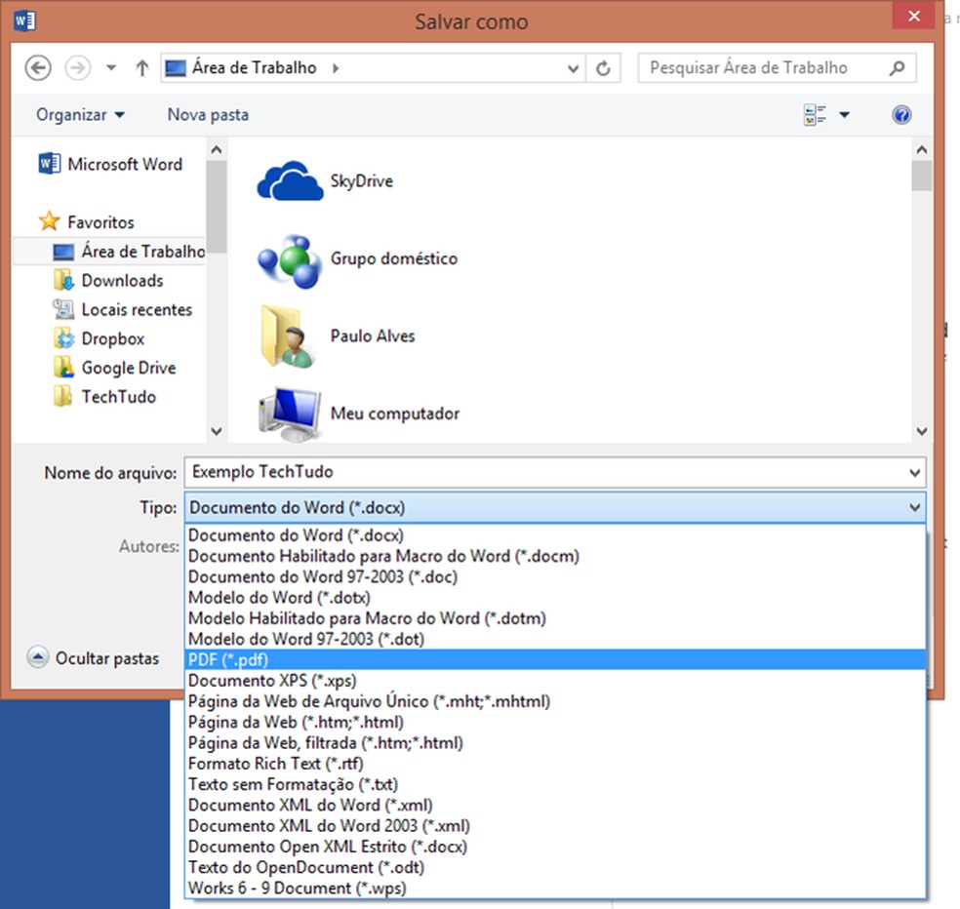Collapse the Tipo file format dropdown
Viewport: 960px width, 909px height.
(913, 507)
